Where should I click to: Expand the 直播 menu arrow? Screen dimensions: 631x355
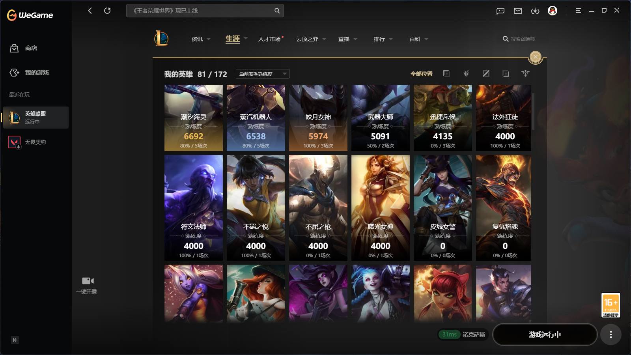(355, 39)
